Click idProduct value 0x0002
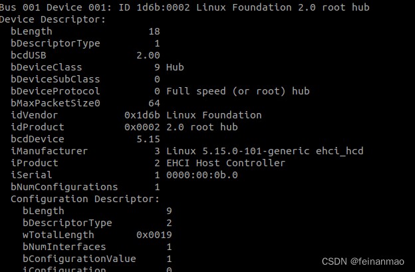 (142, 127)
